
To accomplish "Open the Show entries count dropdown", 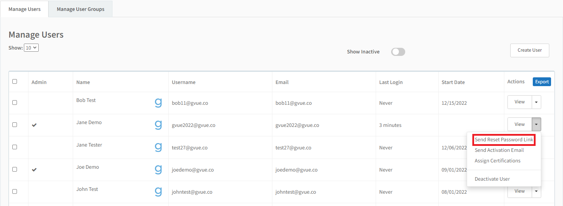I will (31, 48).
